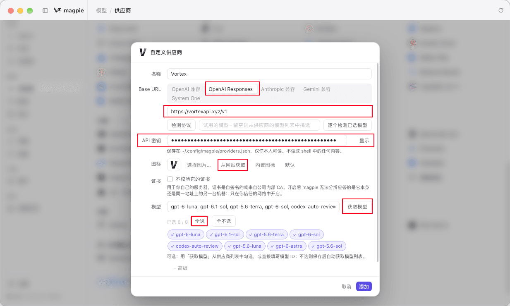Select the OpenAI Responses tab

[x=230, y=89]
